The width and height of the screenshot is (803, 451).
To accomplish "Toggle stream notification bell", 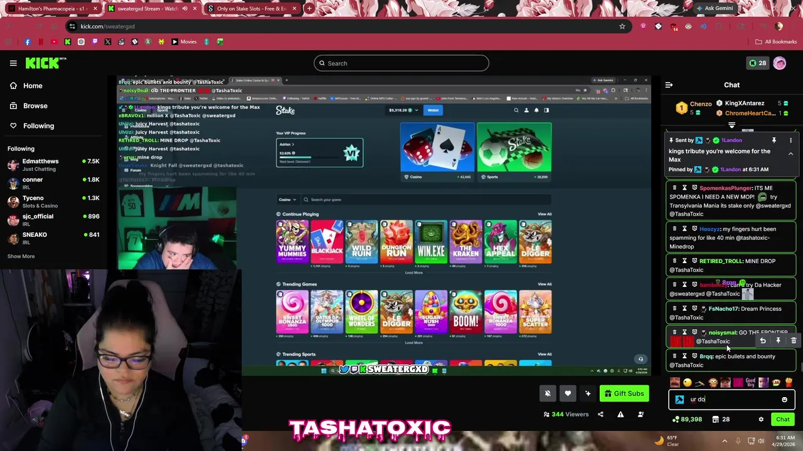I will [547, 393].
